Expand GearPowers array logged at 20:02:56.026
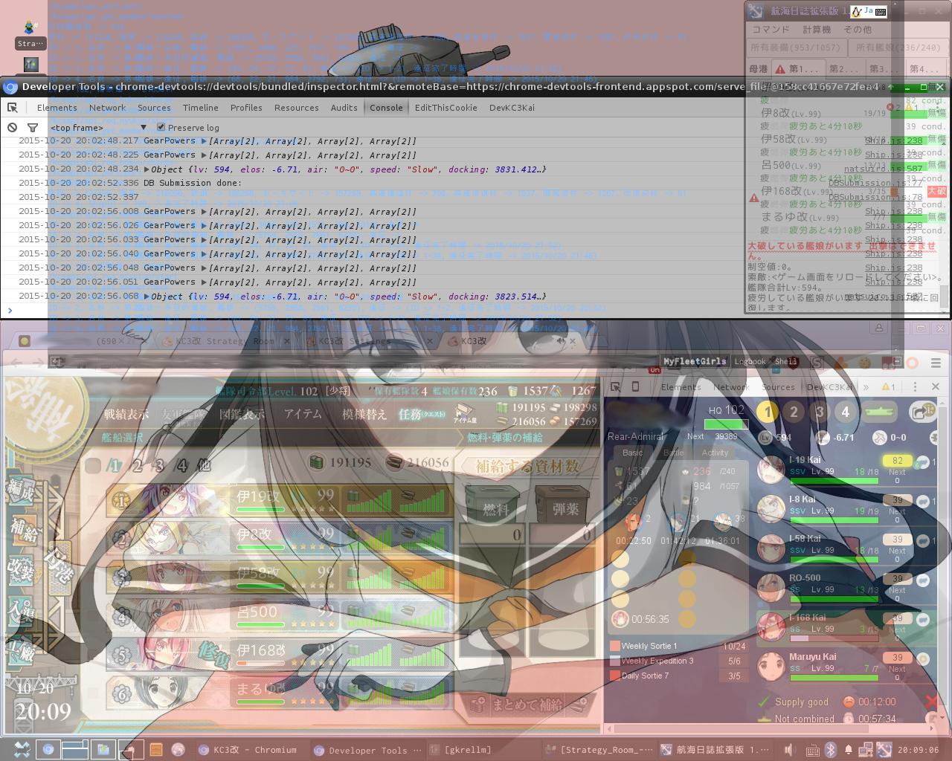Viewport: 952px width, 761px height. [204, 225]
